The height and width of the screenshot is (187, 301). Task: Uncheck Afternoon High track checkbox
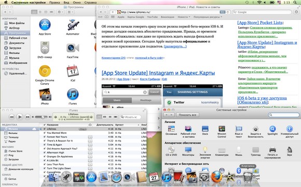(45, 152)
